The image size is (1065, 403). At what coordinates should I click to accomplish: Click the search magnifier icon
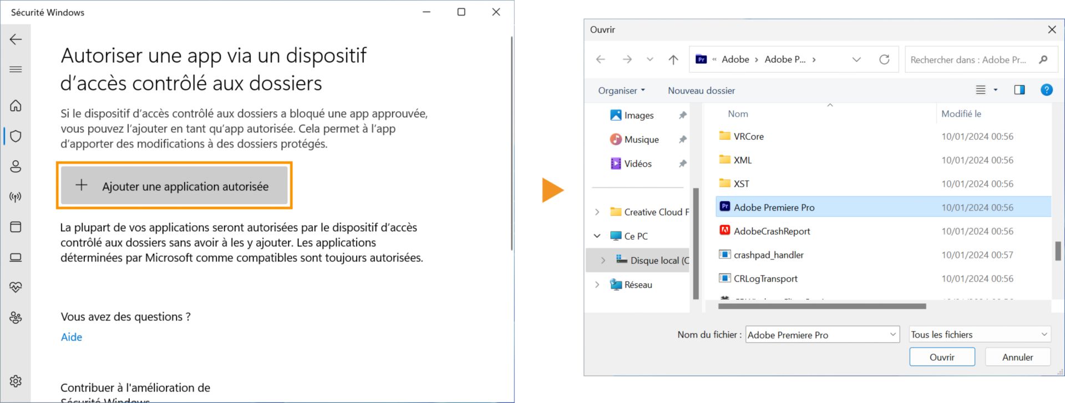[x=1043, y=59]
